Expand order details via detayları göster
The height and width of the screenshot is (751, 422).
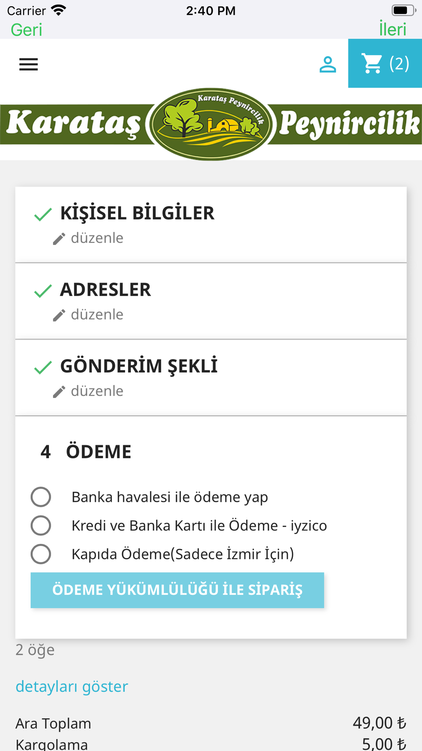72,686
